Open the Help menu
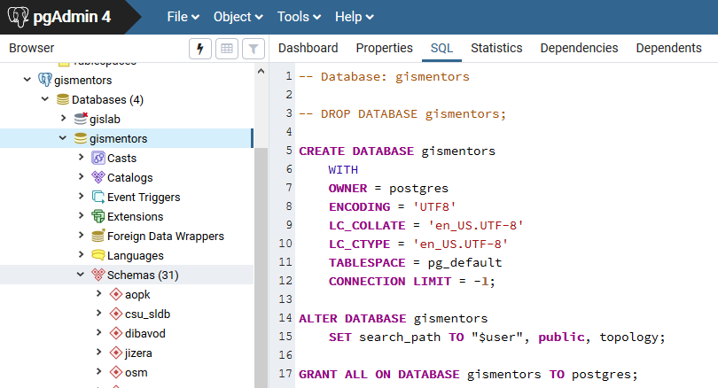The width and height of the screenshot is (718, 388). [x=355, y=17]
